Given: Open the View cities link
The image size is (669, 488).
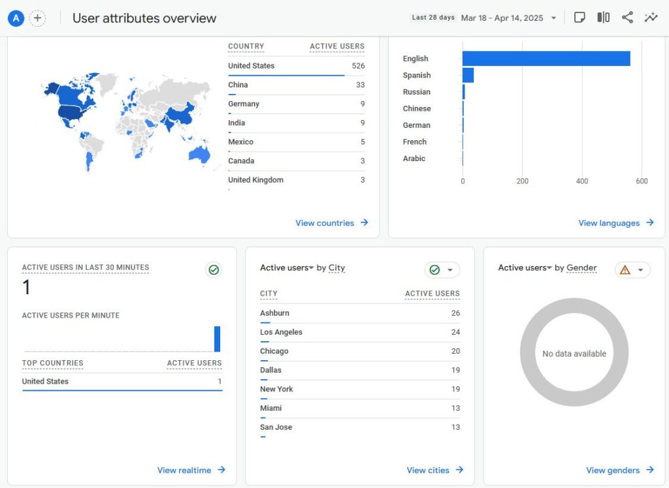Looking at the screenshot, I should click(428, 470).
